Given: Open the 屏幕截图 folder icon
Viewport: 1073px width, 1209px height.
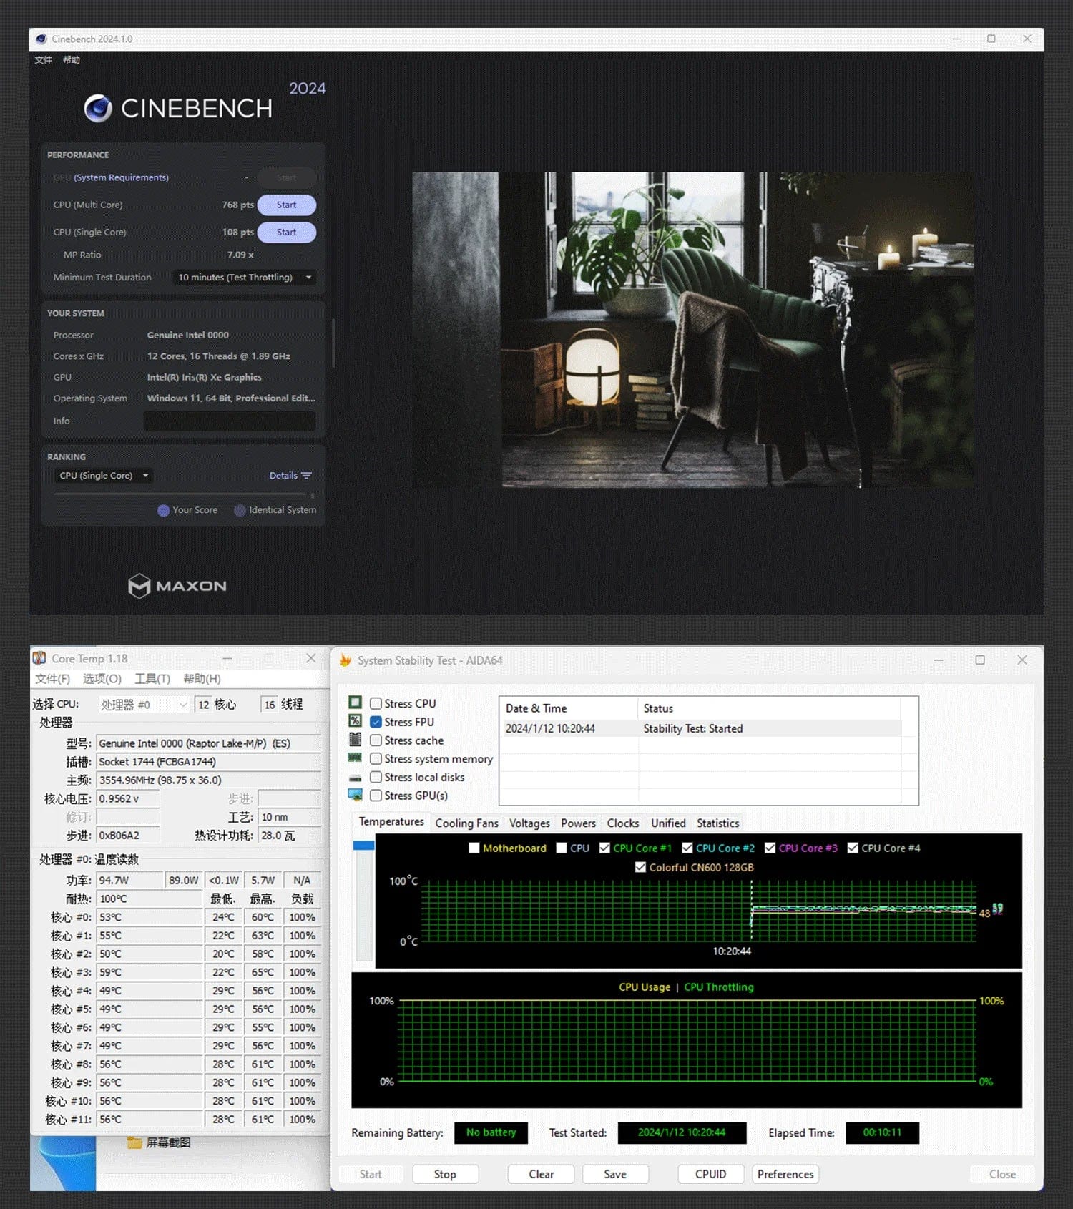Looking at the screenshot, I should [134, 1142].
